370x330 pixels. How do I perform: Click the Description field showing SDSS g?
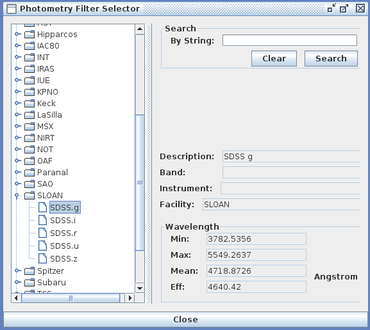pos(291,157)
